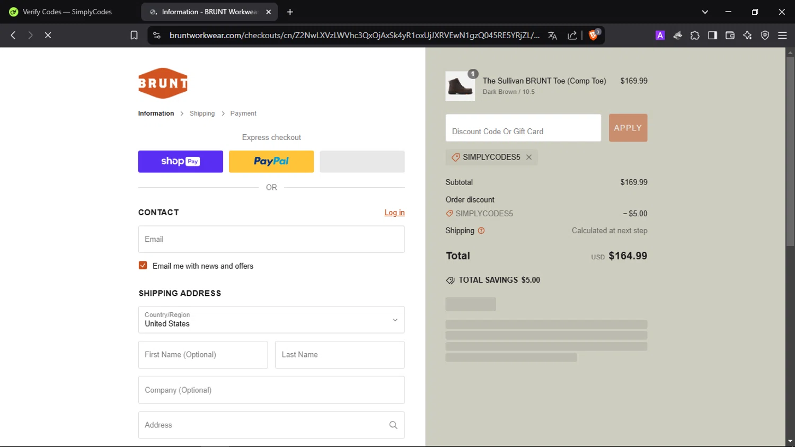The height and width of the screenshot is (447, 795).
Task: Focus the Last Name field
Action: [x=340, y=355]
